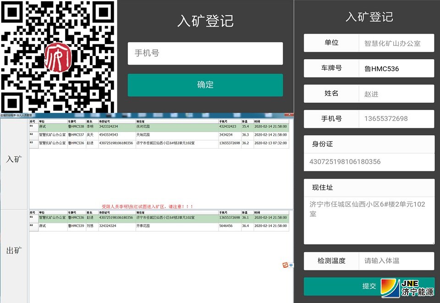Click the 手机号 phone input on left panel
440x303 pixels.
click(205, 54)
